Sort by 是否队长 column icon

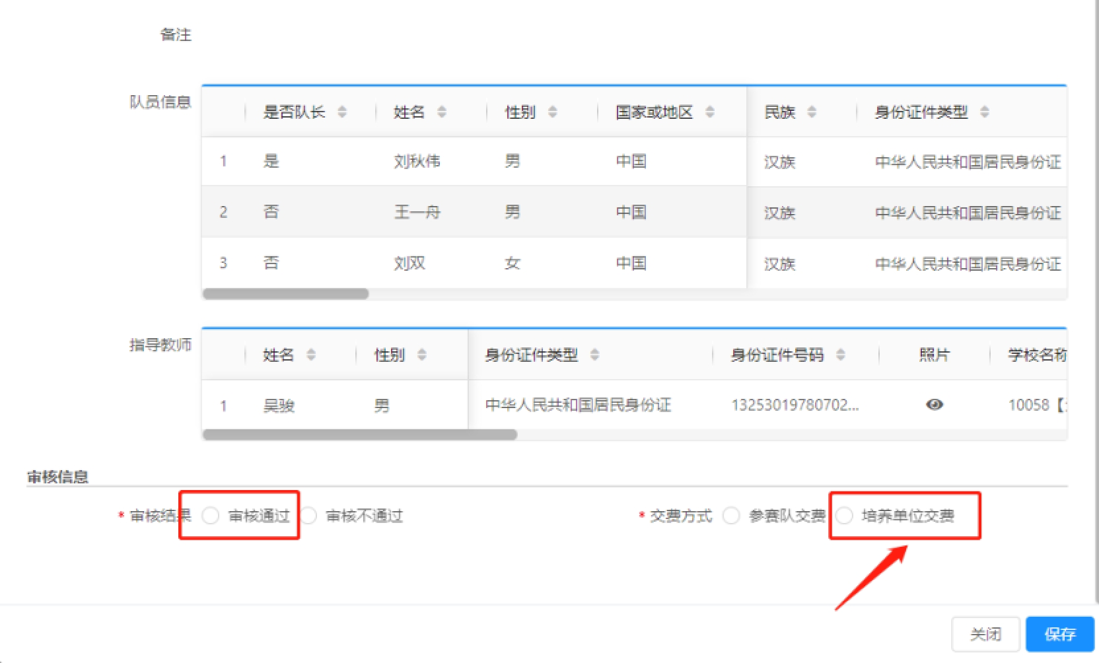click(342, 112)
